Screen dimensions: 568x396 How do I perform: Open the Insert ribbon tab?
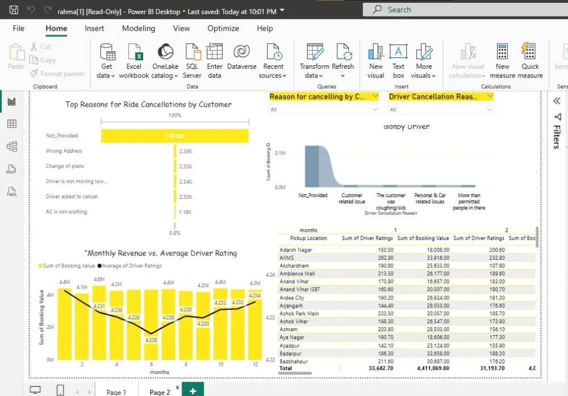(x=94, y=28)
